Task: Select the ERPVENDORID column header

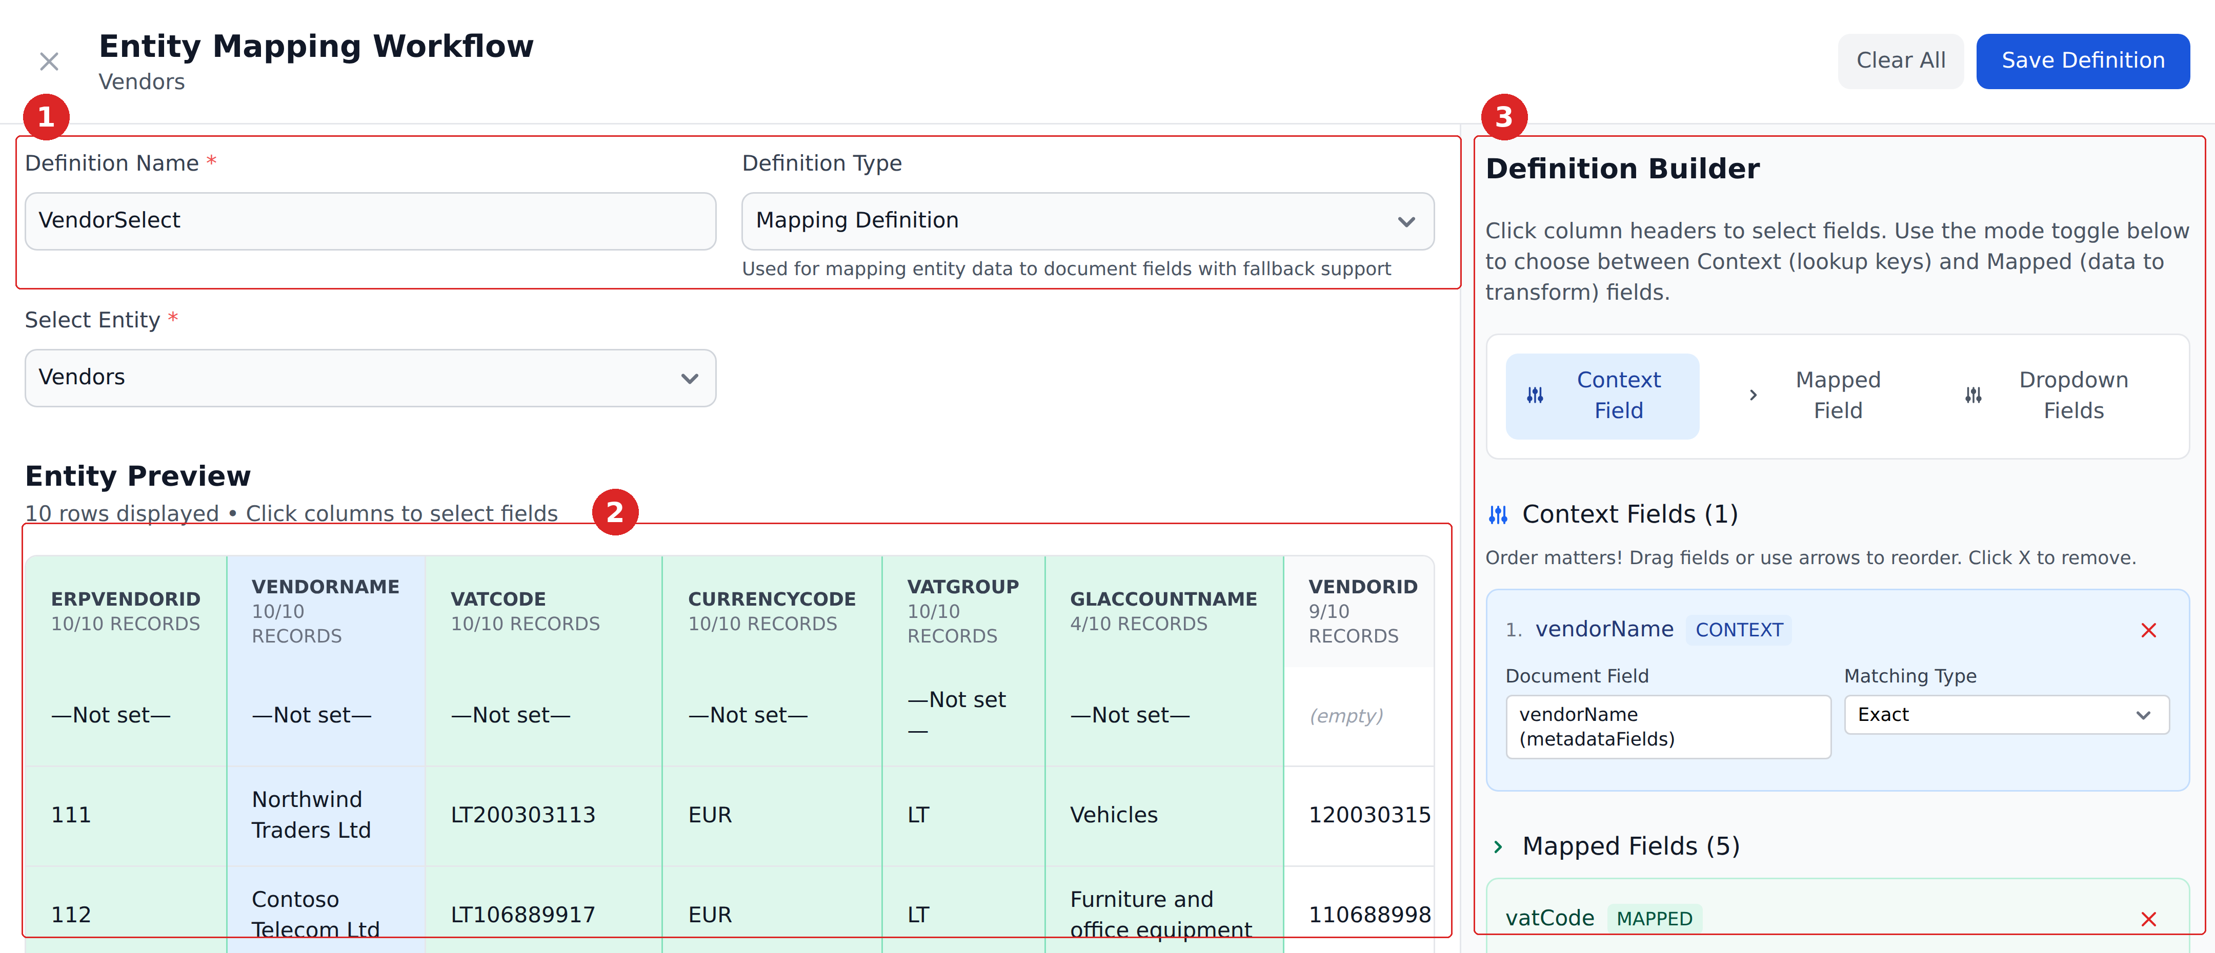Action: tap(126, 611)
